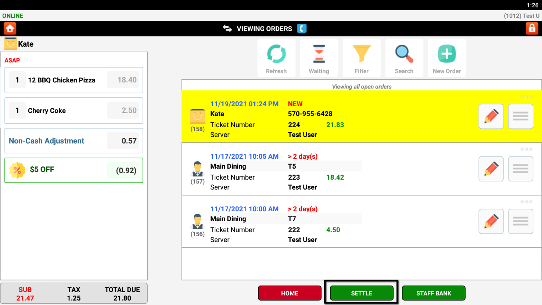542x305 pixels.
Task: Select the Non-Cash Adjustment line
Action: coord(74,141)
